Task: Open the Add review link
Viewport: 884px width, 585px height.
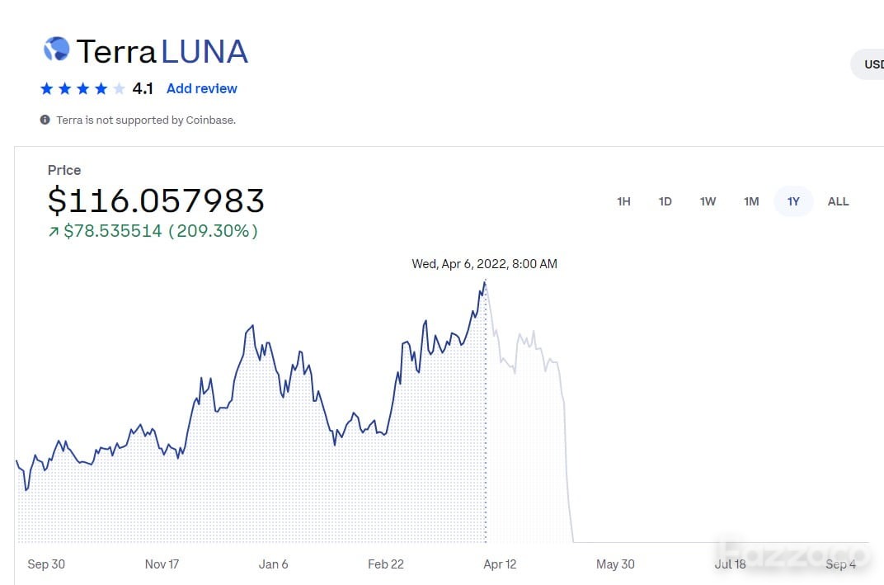Action: click(x=202, y=88)
